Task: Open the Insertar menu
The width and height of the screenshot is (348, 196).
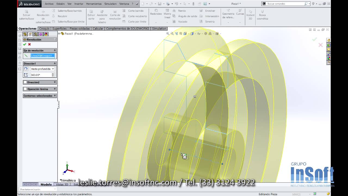Action: (79, 4)
